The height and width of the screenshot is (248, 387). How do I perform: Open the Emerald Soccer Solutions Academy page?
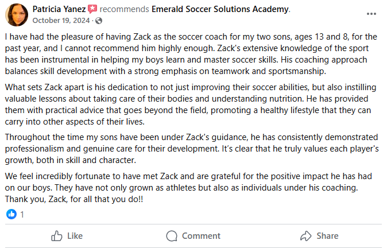click(x=220, y=9)
